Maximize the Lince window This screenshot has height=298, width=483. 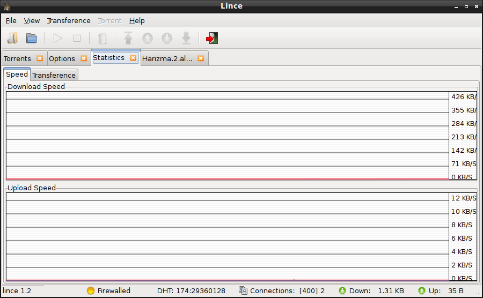(466, 6)
